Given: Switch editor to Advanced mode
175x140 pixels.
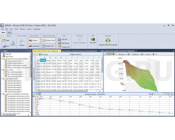Looking at the screenshot, I should tap(34, 46).
